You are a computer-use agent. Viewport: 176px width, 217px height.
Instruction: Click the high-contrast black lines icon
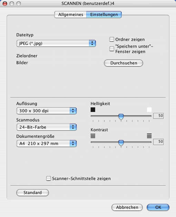point(149,136)
